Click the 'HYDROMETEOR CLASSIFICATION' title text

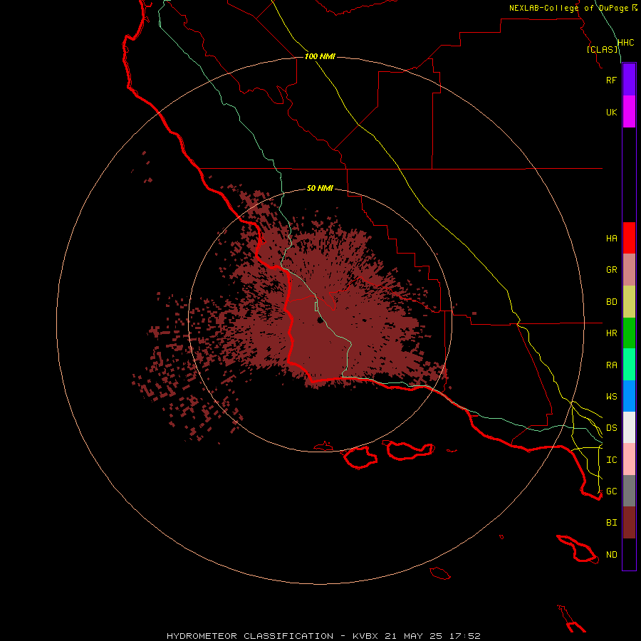250,636
